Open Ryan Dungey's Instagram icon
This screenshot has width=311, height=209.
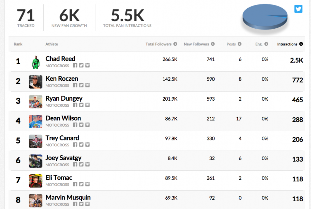[x=87, y=105]
